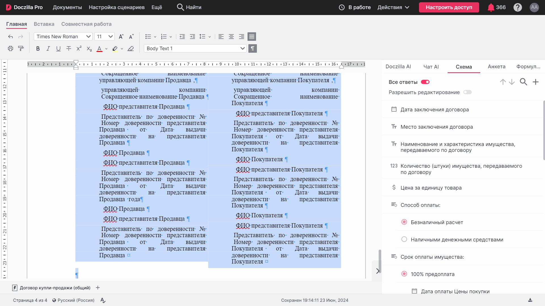Justify the text alignment
This screenshot has width=545, height=306.
[x=252, y=37]
